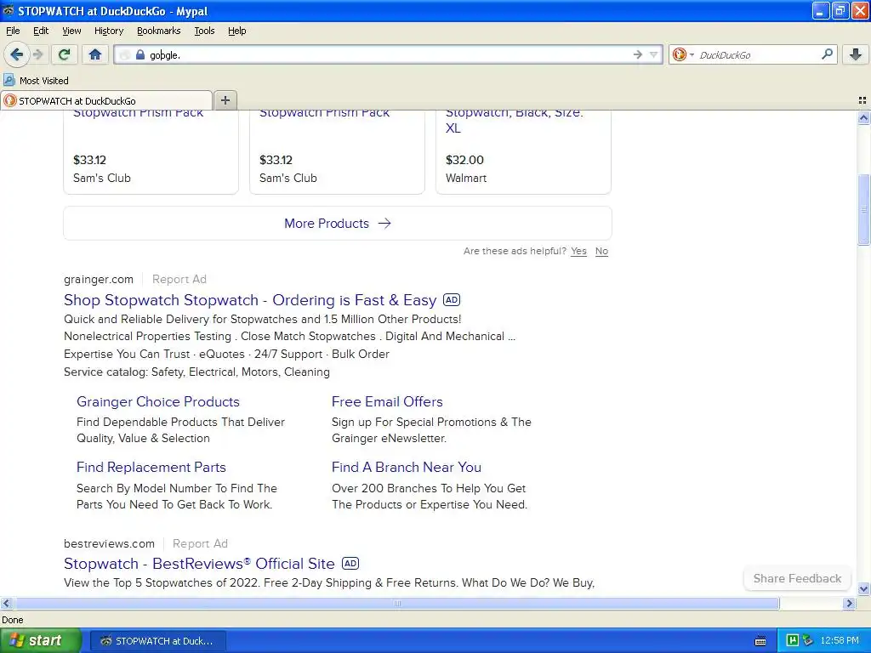Click the Forward arrow button

(37, 54)
